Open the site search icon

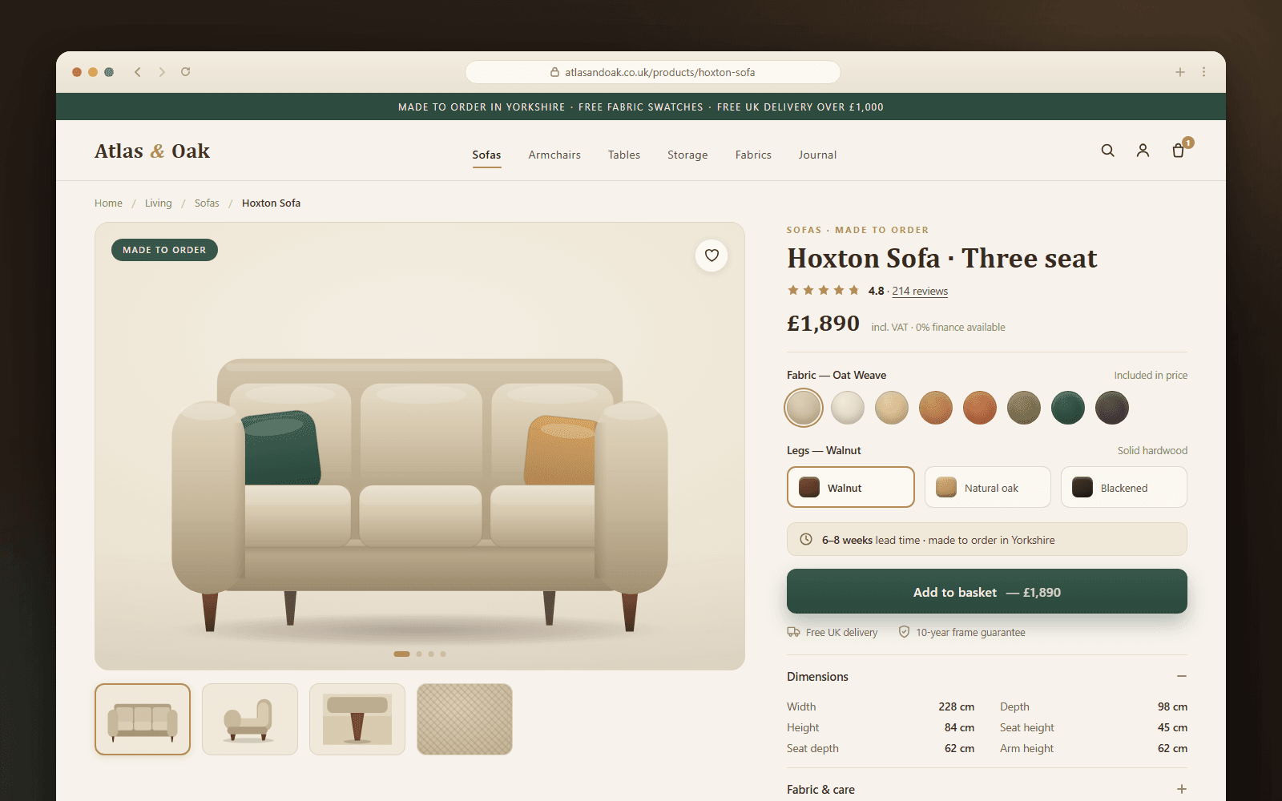click(x=1107, y=151)
